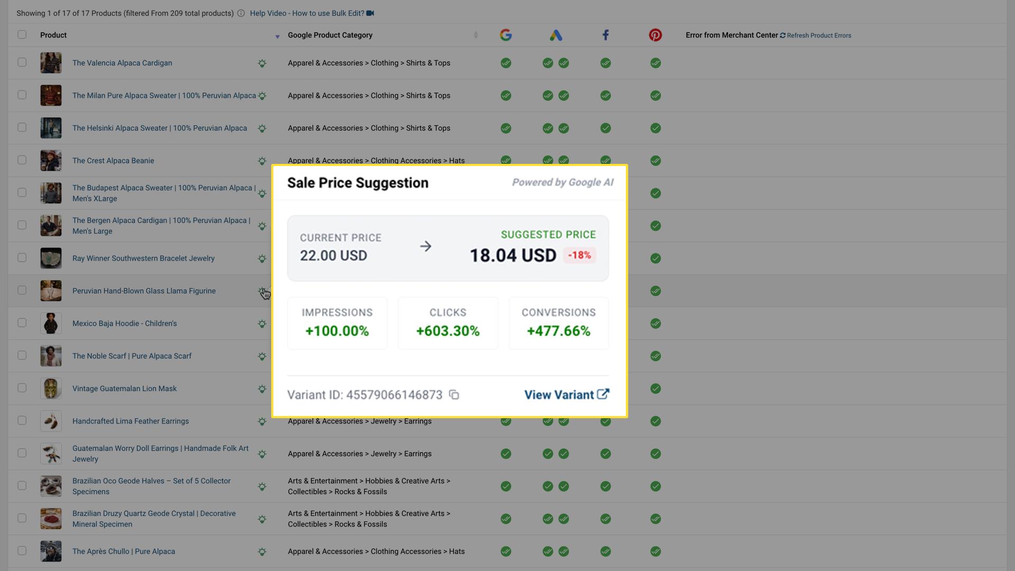
Task: Open the dropdown arrow before Google Product Category header
Action: [278, 36]
